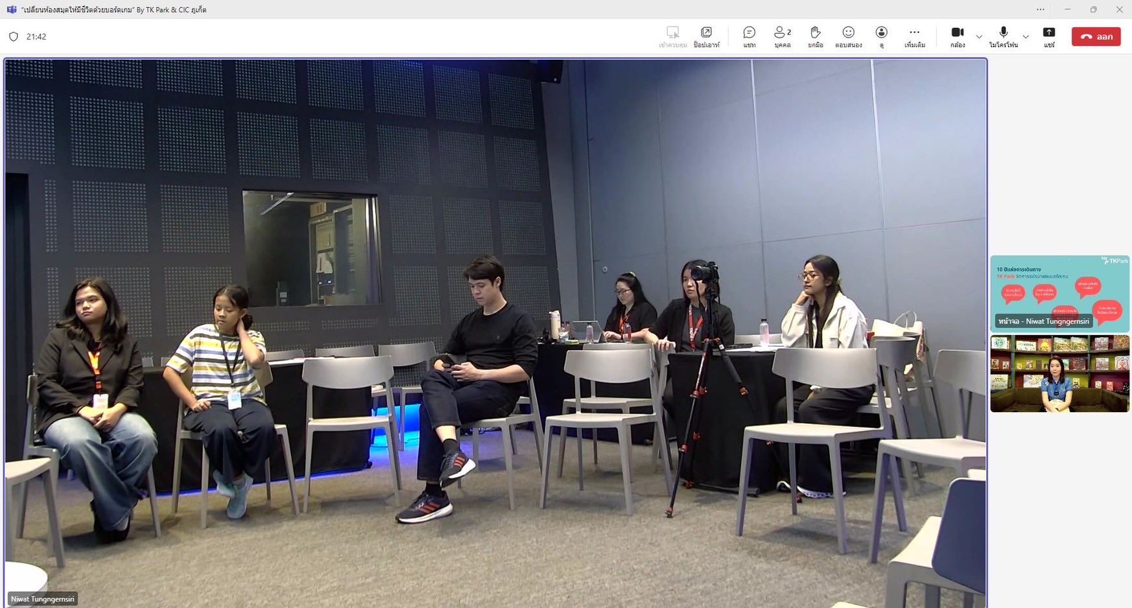Raise your hand (ยกมือ) in meeting

click(815, 36)
